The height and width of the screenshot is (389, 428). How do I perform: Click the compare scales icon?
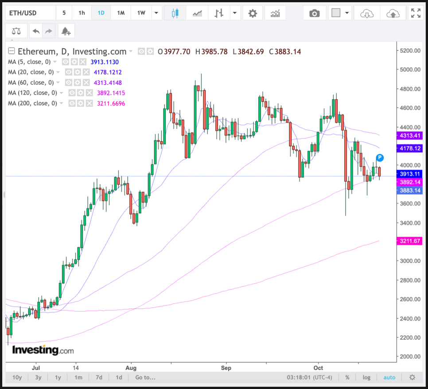[16, 31]
